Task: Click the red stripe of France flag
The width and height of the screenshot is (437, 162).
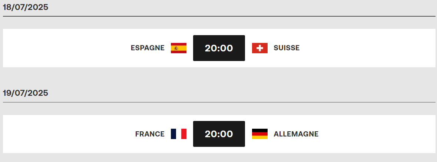Action: [x=184, y=134]
